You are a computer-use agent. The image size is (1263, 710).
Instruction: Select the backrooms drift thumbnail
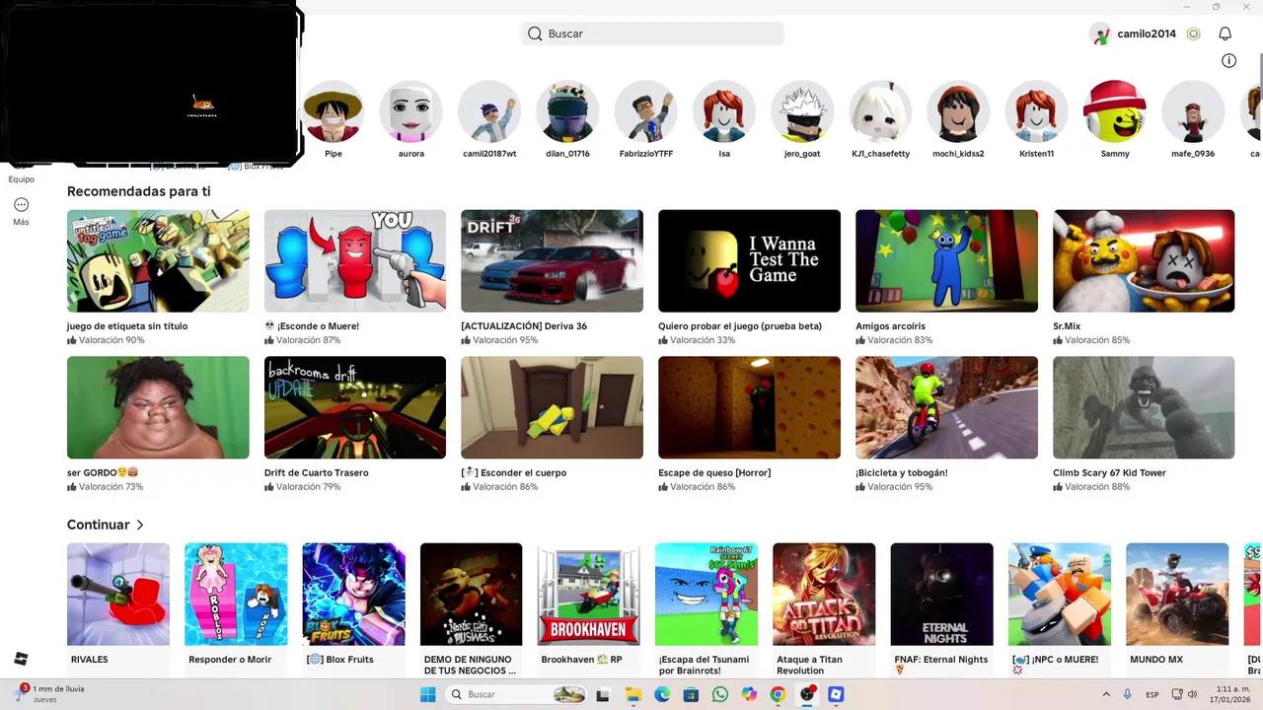[x=355, y=407]
